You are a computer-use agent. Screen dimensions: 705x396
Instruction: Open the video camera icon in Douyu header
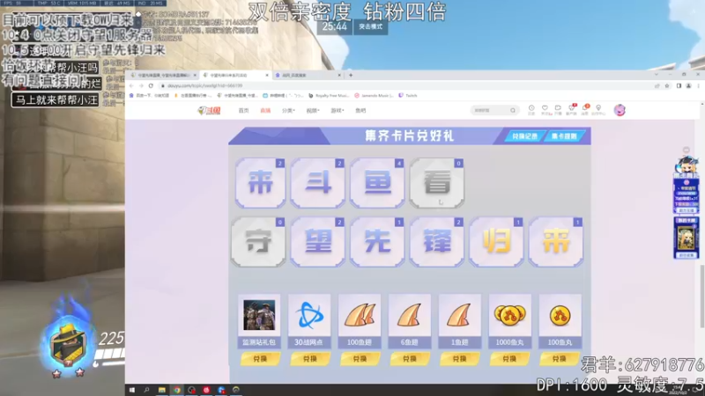pyautogui.click(x=558, y=109)
